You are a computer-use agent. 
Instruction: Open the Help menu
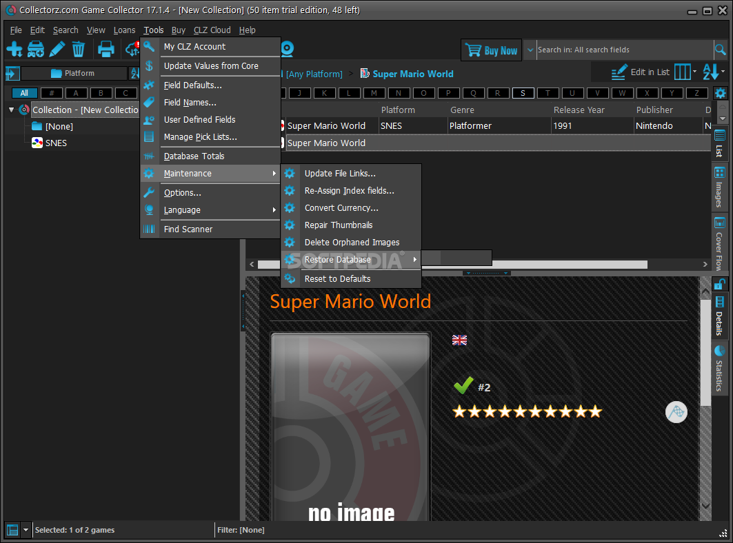tap(248, 30)
